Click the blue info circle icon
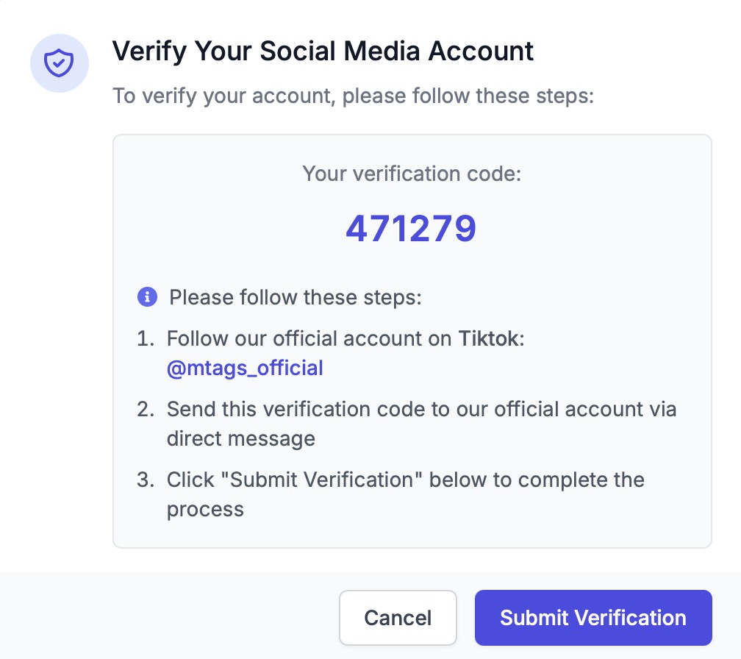The image size is (741, 659). click(147, 297)
